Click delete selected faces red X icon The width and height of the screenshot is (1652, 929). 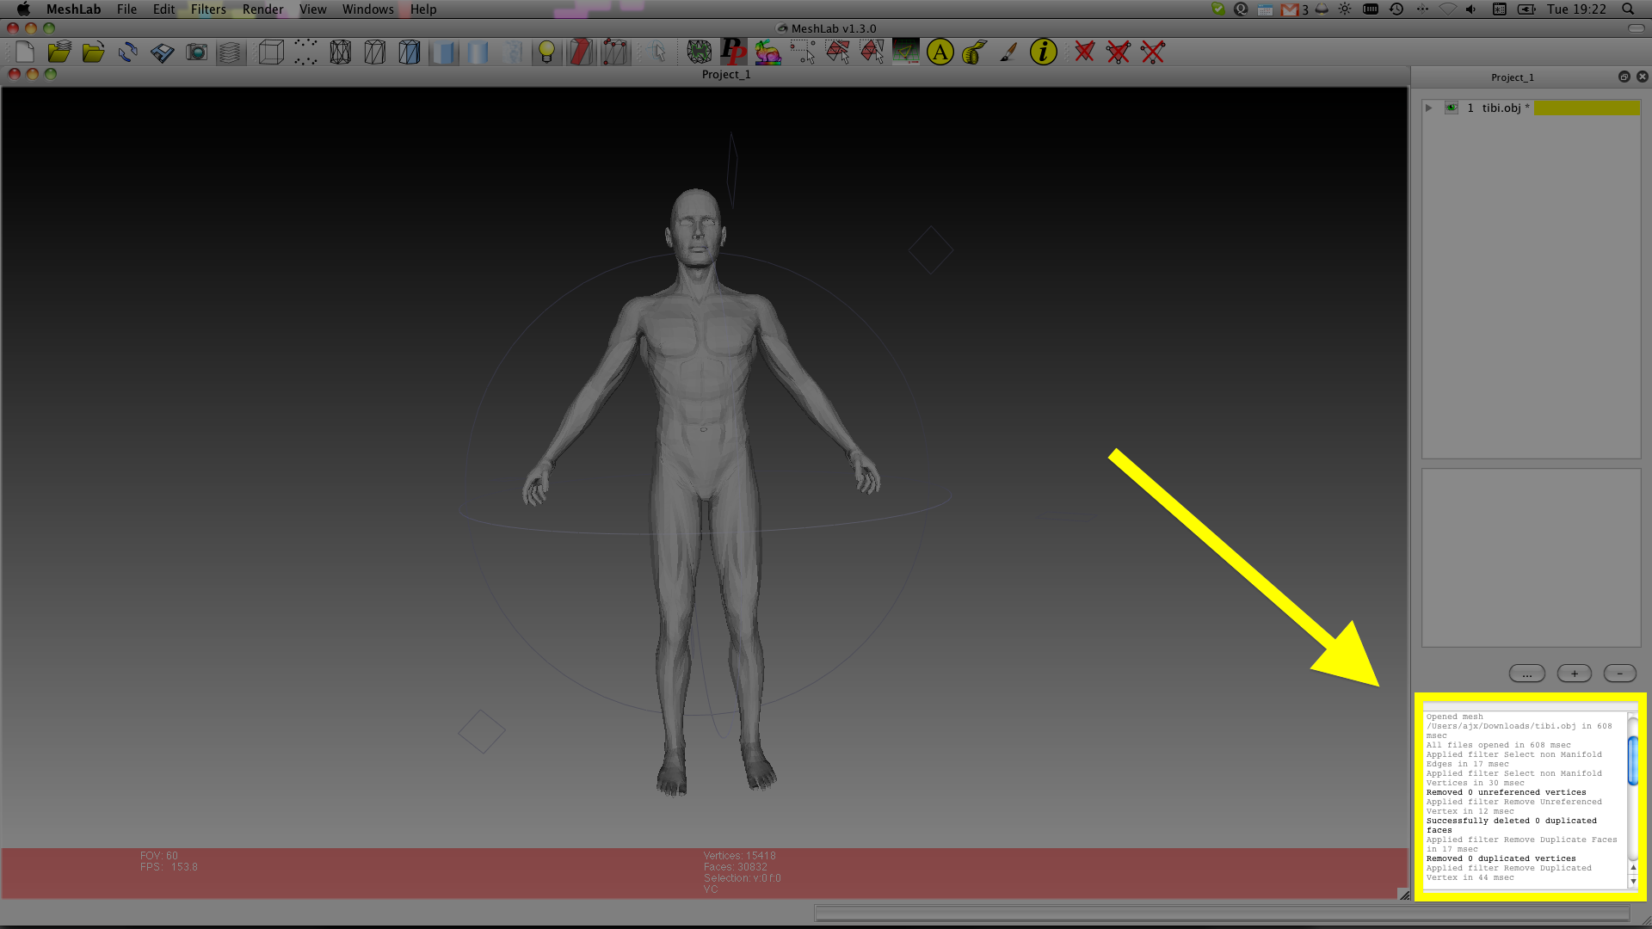coord(1084,52)
